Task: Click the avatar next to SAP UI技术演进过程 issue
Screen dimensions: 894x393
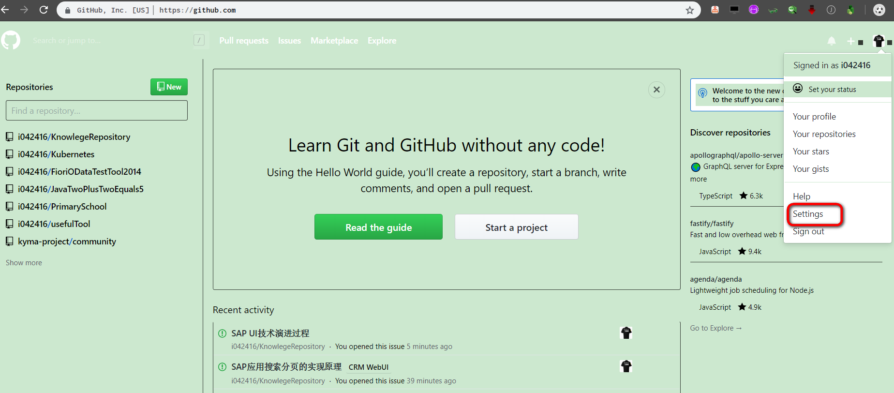Action: click(626, 333)
